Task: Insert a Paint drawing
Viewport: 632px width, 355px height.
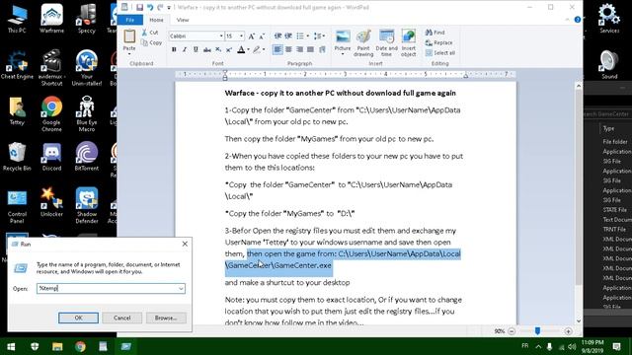Action: 363,42
